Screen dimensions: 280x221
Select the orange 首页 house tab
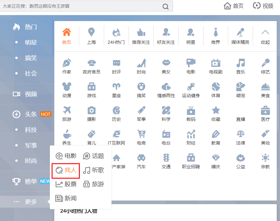pos(66,36)
